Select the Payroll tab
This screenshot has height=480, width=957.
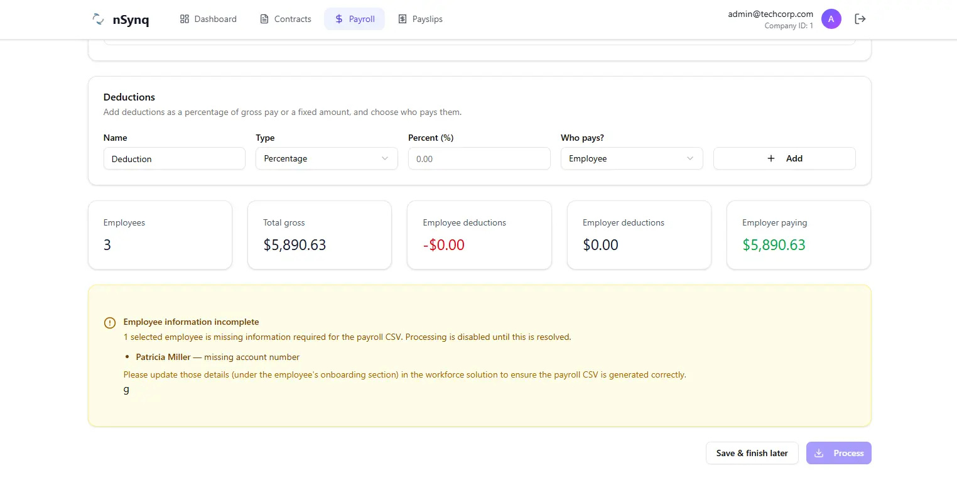click(x=354, y=19)
